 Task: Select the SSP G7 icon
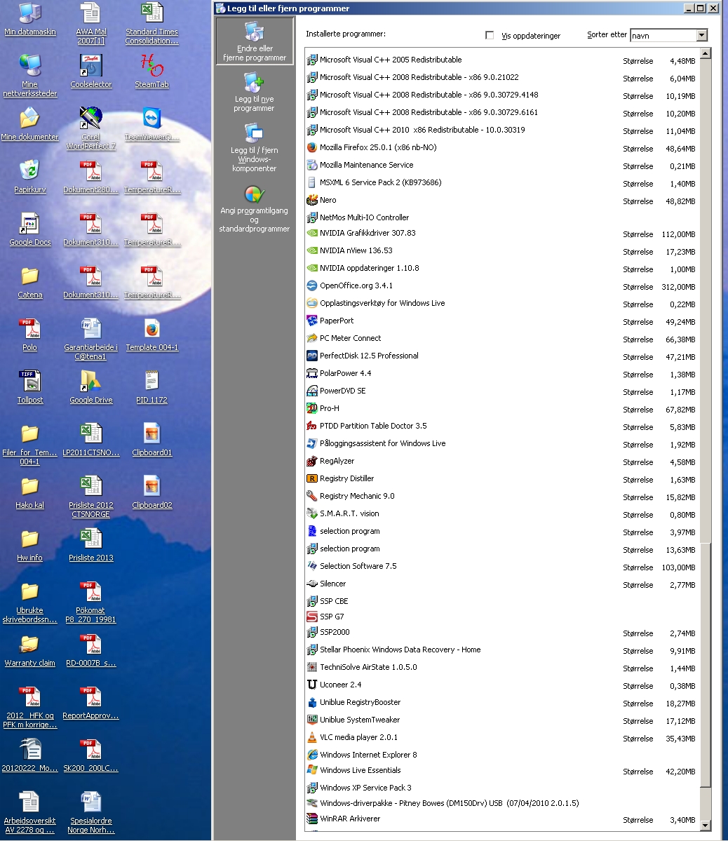click(311, 617)
